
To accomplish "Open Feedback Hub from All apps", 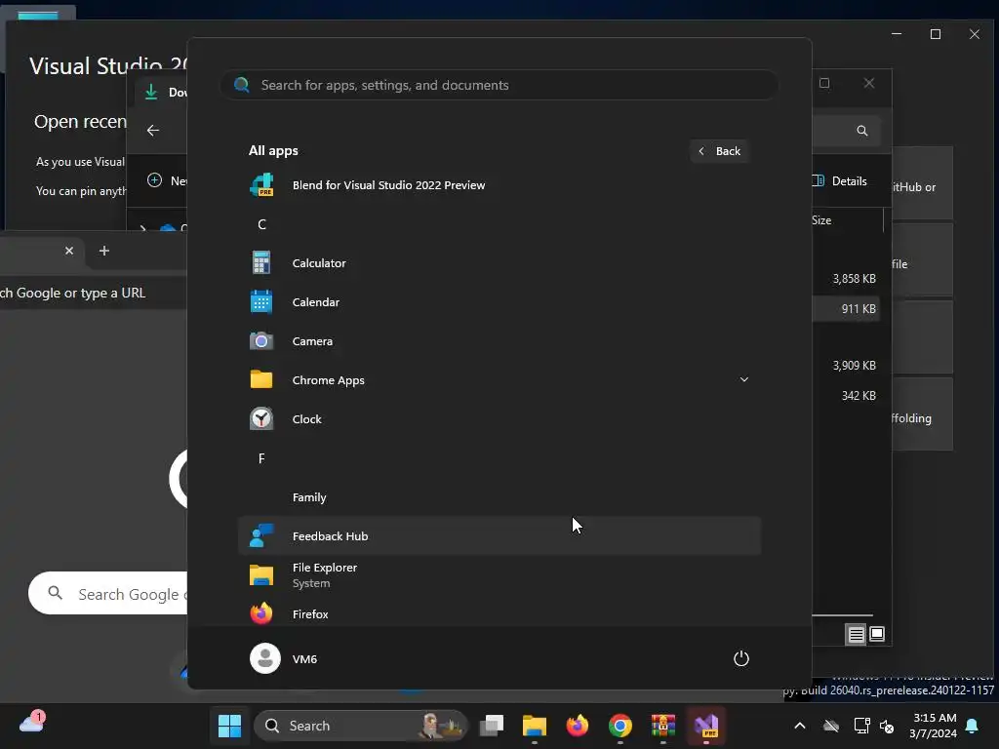I will 499,536.
